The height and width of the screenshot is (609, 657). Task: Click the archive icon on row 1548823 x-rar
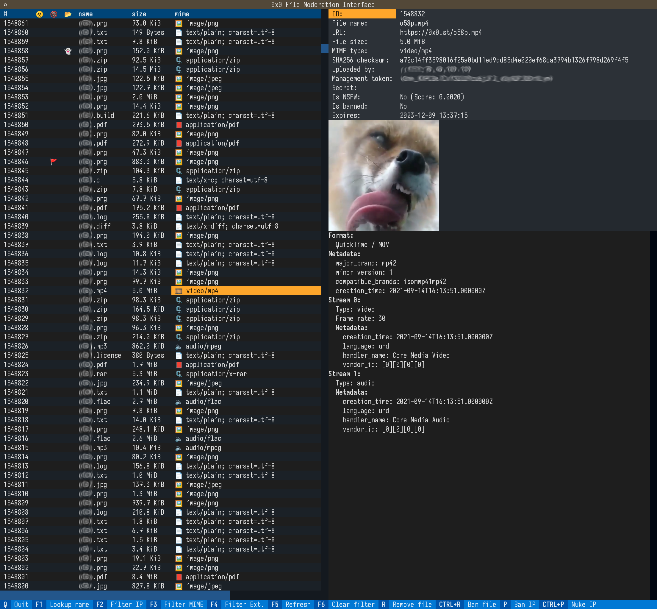[179, 374]
